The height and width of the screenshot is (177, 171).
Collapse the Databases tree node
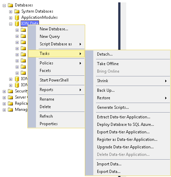click(4, 5)
